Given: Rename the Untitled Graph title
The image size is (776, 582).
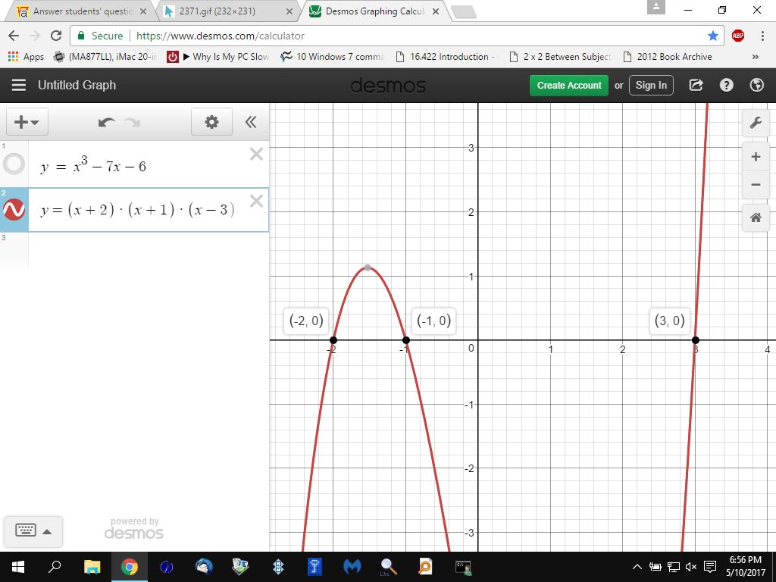Looking at the screenshot, I should [77, 85].
